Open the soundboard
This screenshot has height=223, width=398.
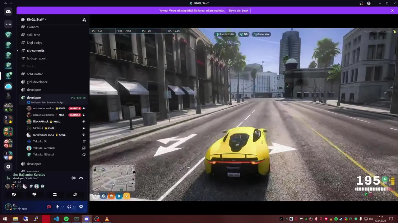pyautogui.click(x=75, y=195)
